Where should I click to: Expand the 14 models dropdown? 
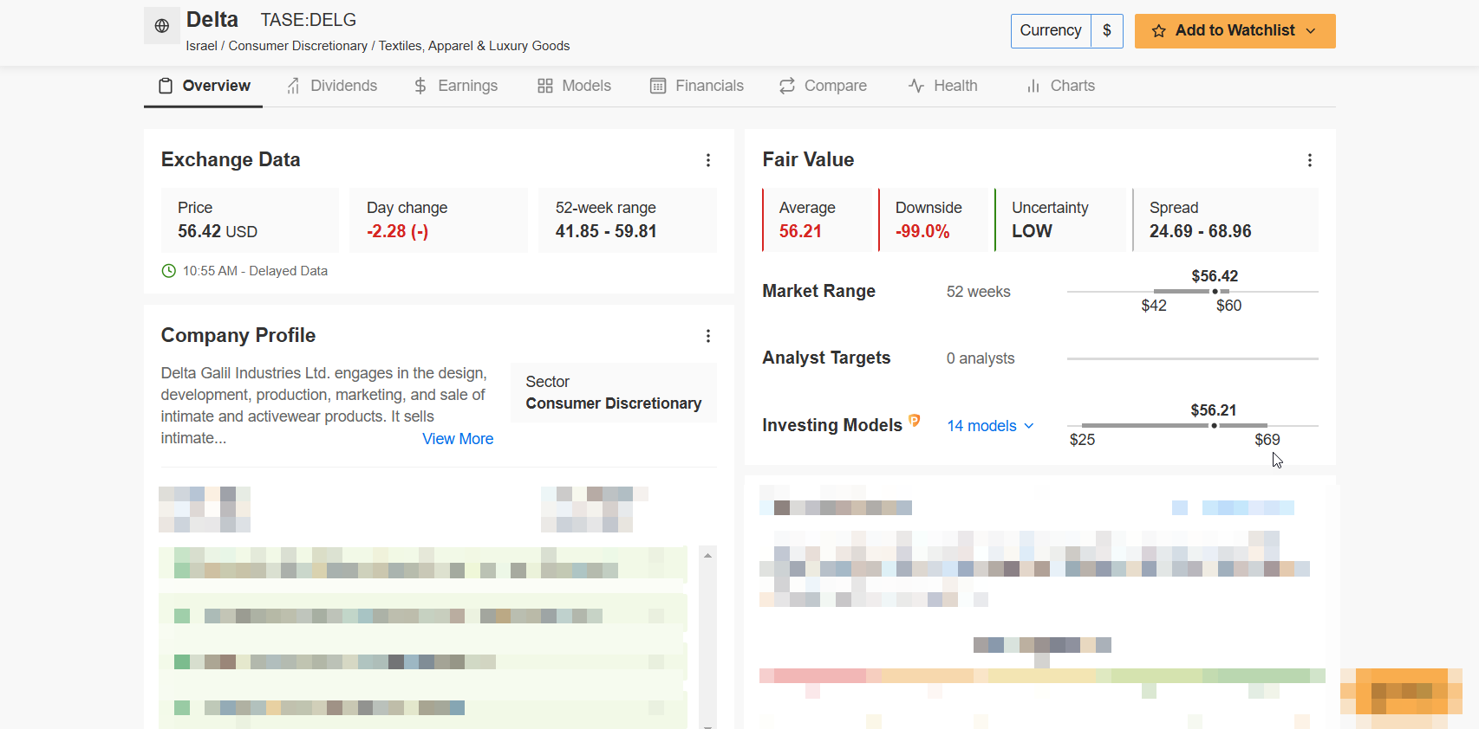[991, 426]
